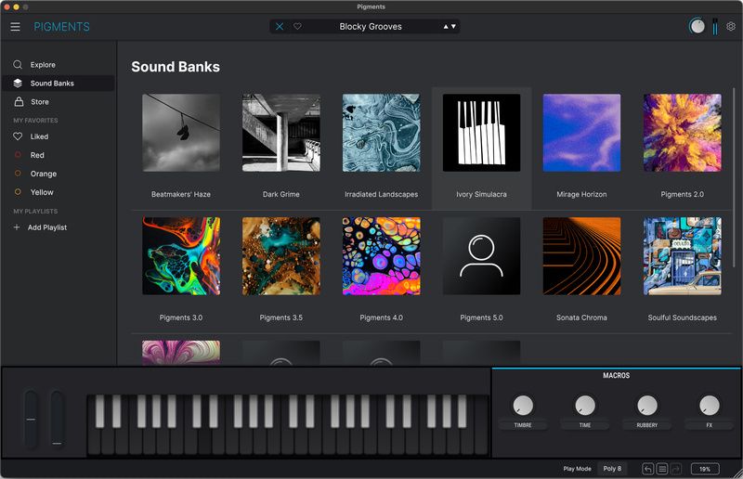Open the hamburger main menu
Image resolution: width=743 pixels, height=479 pixels.
tap(15, 27)
